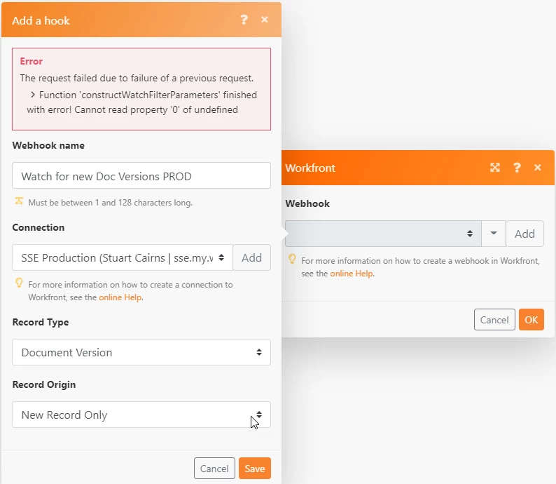Cancel the Add a hook dialog
This screenshot has width=556, height=484.
214,469
